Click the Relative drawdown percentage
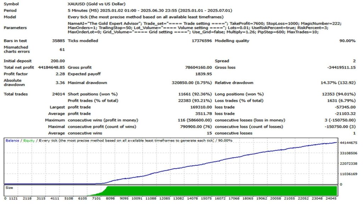The width and height of the screenshot is (363, 204). tap(337, 83)
